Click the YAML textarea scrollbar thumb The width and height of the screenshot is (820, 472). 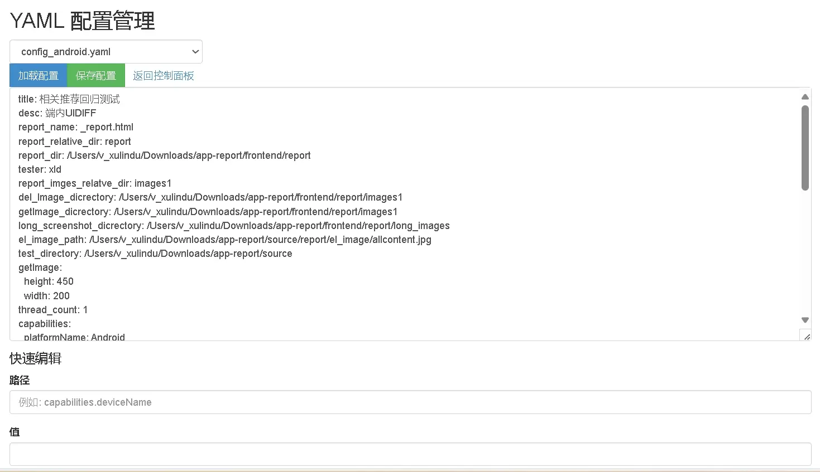tap(805, 148)
